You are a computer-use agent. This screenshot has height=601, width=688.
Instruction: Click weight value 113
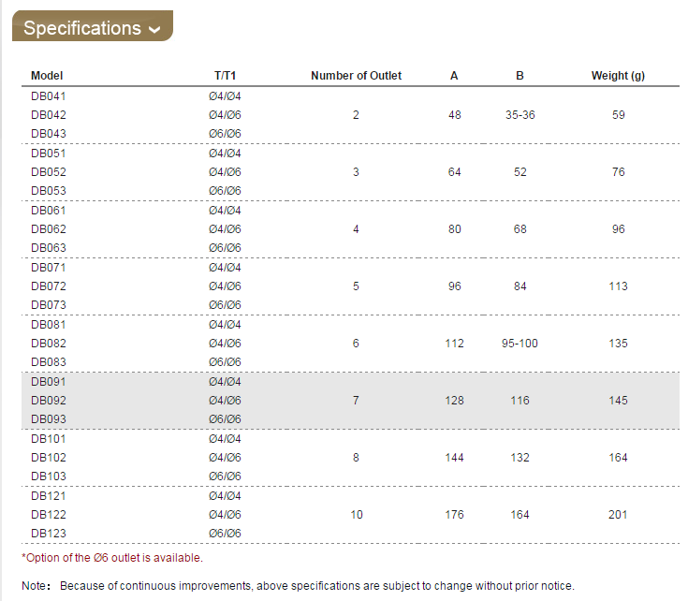click(618, 286)
